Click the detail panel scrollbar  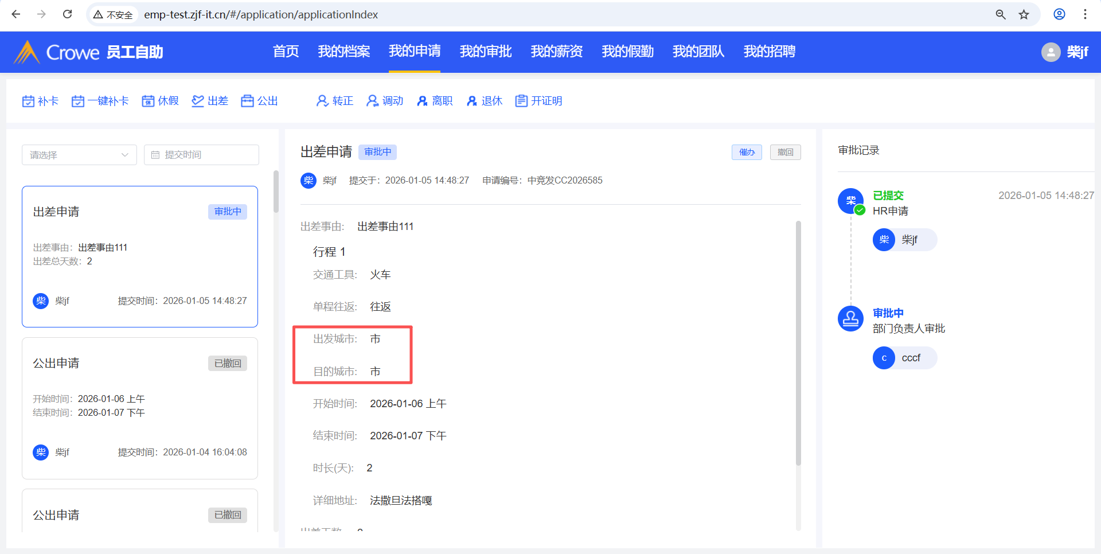(x=798, y=343)
